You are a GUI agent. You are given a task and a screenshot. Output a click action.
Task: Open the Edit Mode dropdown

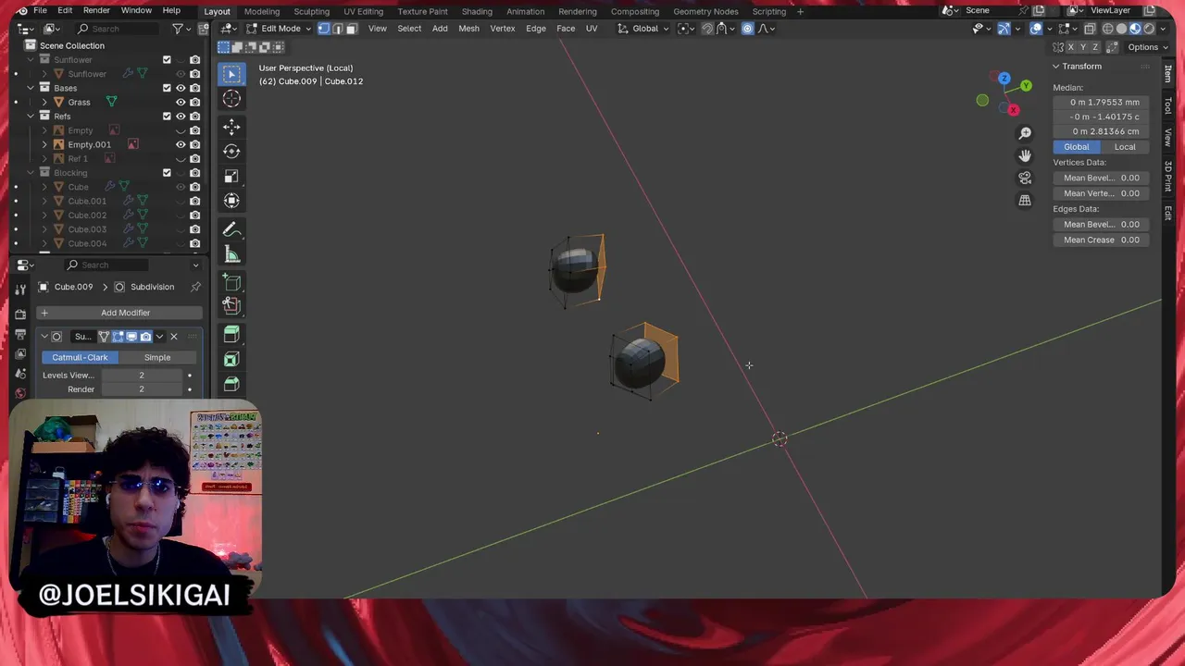(279, 29)
